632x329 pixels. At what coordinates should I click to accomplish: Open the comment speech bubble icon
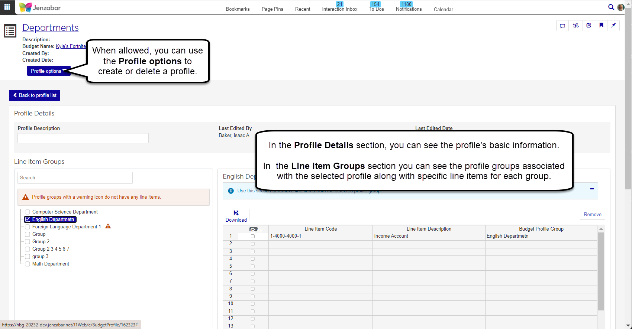click(562, 26)
